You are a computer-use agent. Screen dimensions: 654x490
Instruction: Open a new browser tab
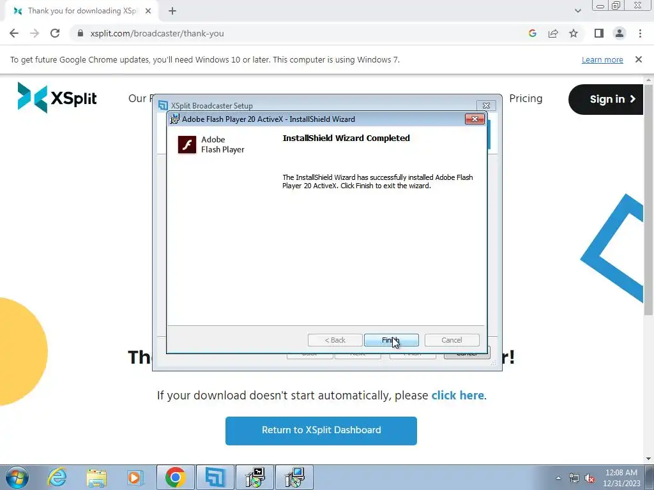tap(172, 11)
